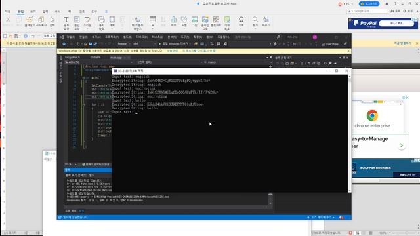Click the Change case (Aa) icon in Hangul ribbon
420x236 pixels.
[x=137, y=20]
